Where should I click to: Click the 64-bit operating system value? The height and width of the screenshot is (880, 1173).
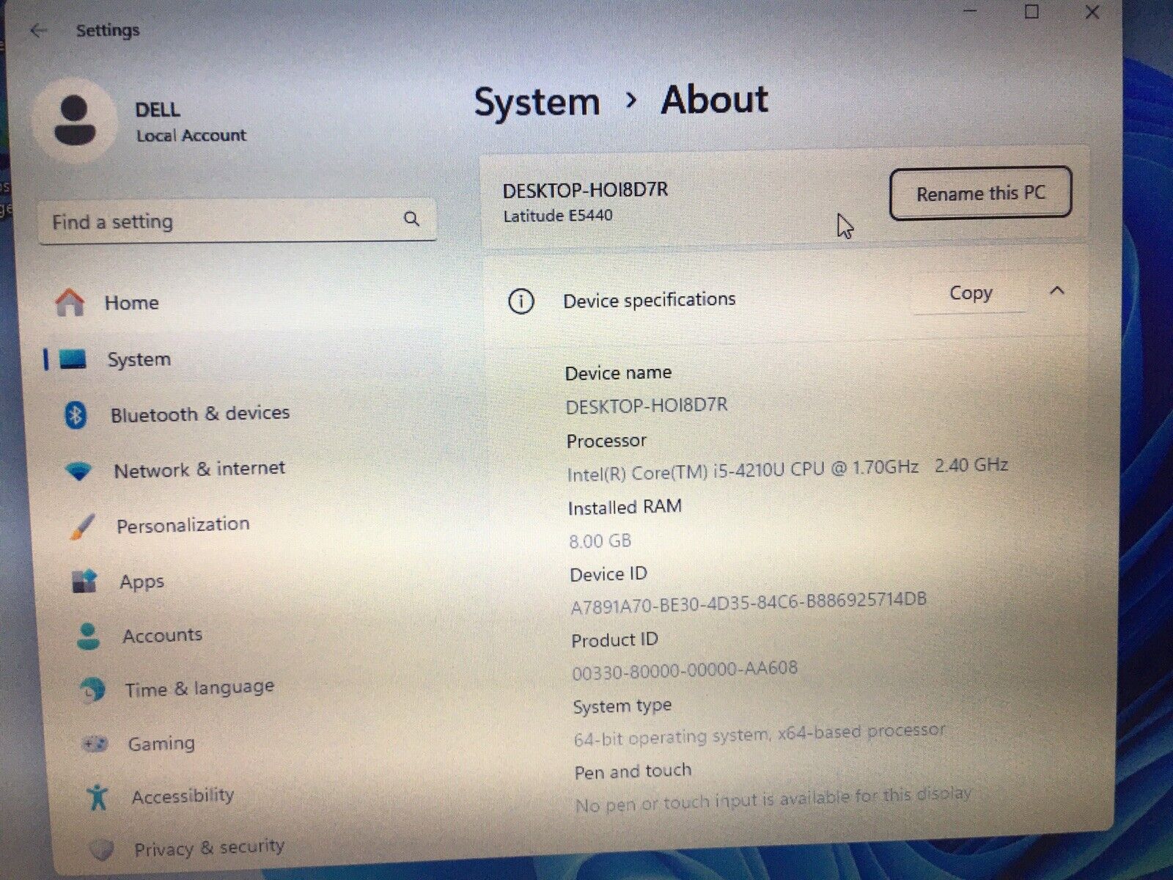pyautogui.click(x=760, y=734)
